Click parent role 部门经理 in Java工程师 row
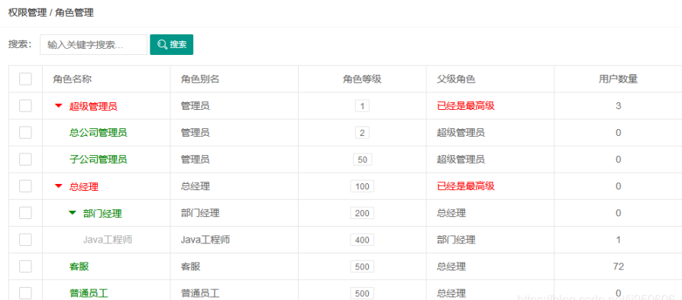The width and height of the screenshot is (682, 300). tap(456, 240)
